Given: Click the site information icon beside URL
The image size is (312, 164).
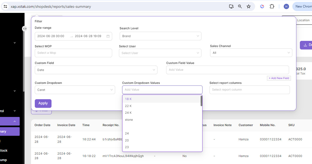Looking at the screenshot, I should click(5, 6).
